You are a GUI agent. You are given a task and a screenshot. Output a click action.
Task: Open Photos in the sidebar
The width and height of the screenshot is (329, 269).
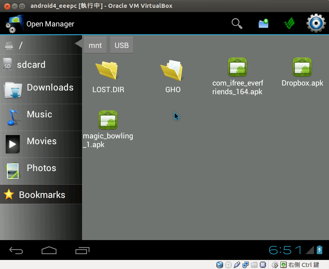click(41, 171)
